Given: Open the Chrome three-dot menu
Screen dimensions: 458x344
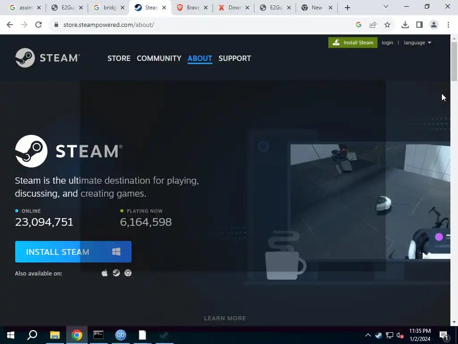Looking at the screenshot, I should [x=448, y=25].
